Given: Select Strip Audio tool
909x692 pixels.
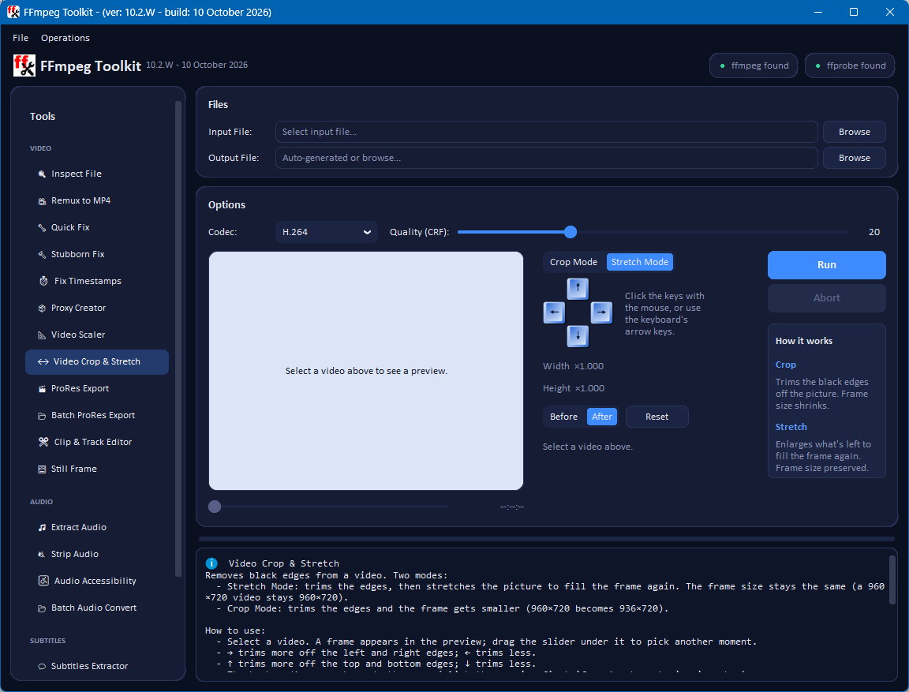Looking at the screenshot, I should click(x=97, y=554).
